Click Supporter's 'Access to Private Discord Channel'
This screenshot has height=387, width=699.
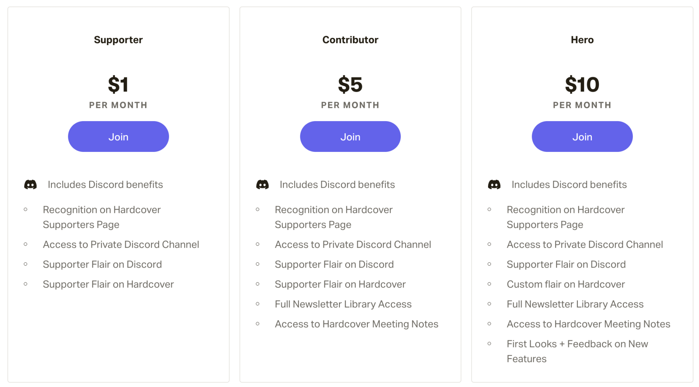tap(121, 244)
